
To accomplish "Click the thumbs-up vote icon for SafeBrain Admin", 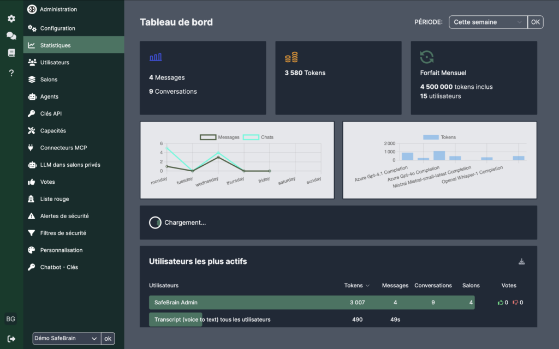I will (x=501, y=302).
